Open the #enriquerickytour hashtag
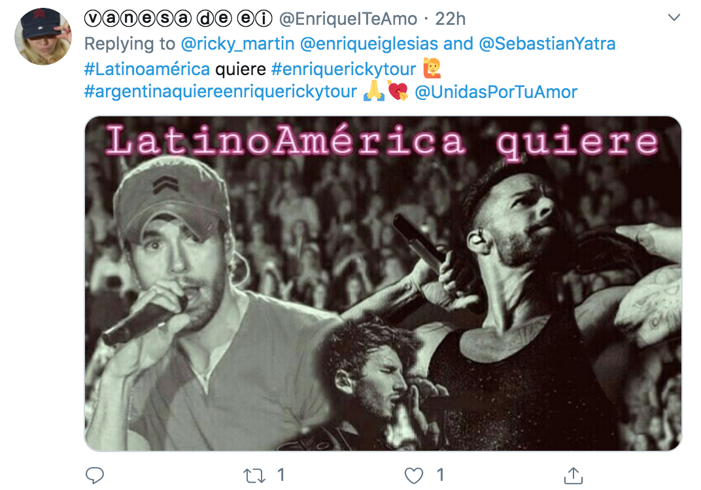The width and height of the screenshot is (701, 490). (x=343, y=69)
